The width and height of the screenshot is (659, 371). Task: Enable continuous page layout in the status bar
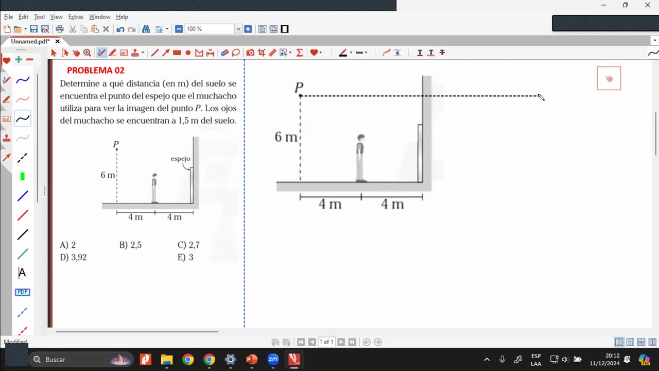630,342
